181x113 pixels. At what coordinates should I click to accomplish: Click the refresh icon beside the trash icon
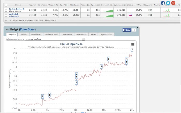(x=10, y=20)
